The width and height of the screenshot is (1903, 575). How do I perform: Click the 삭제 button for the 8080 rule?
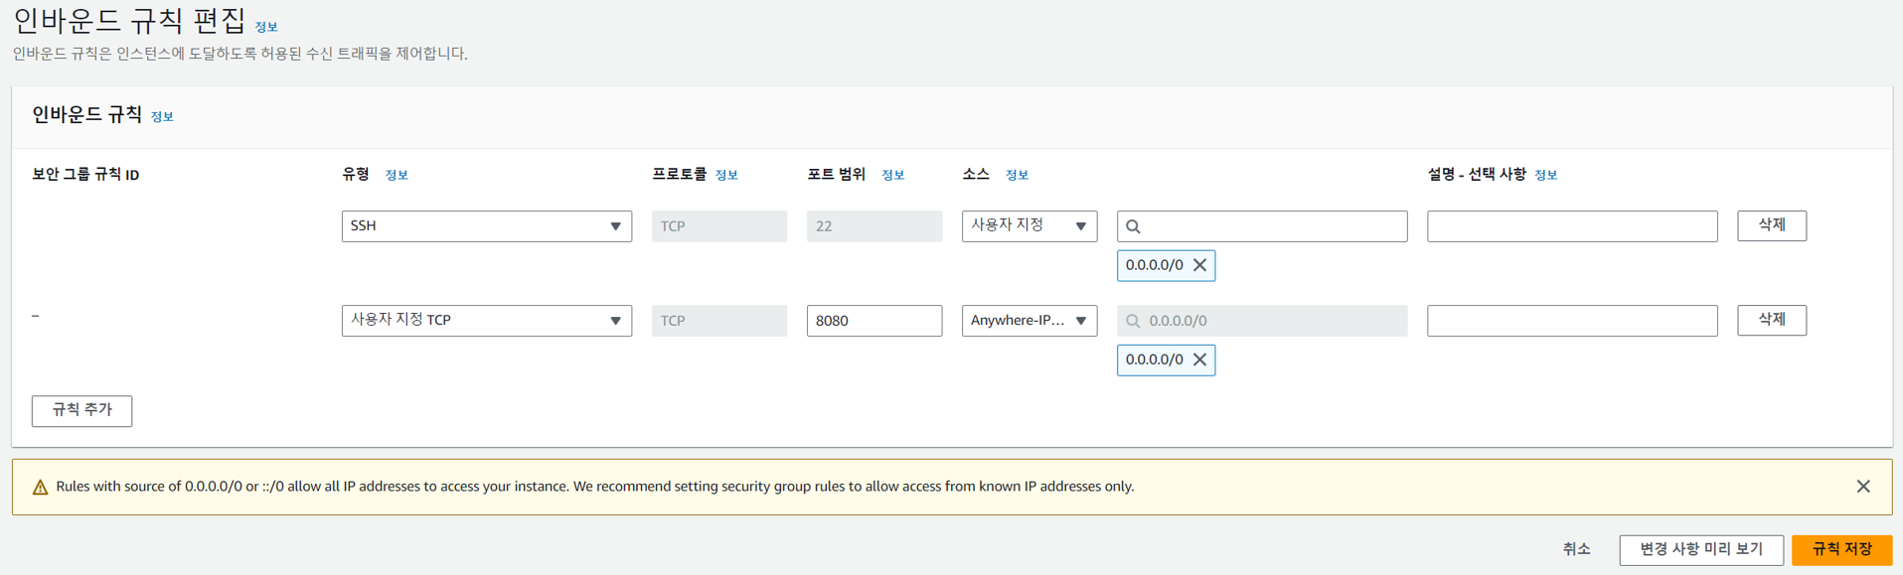pos(1772,320)
